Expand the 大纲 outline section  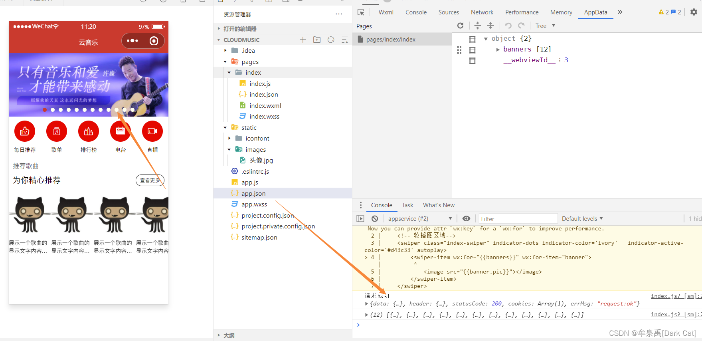pos(283,335)
